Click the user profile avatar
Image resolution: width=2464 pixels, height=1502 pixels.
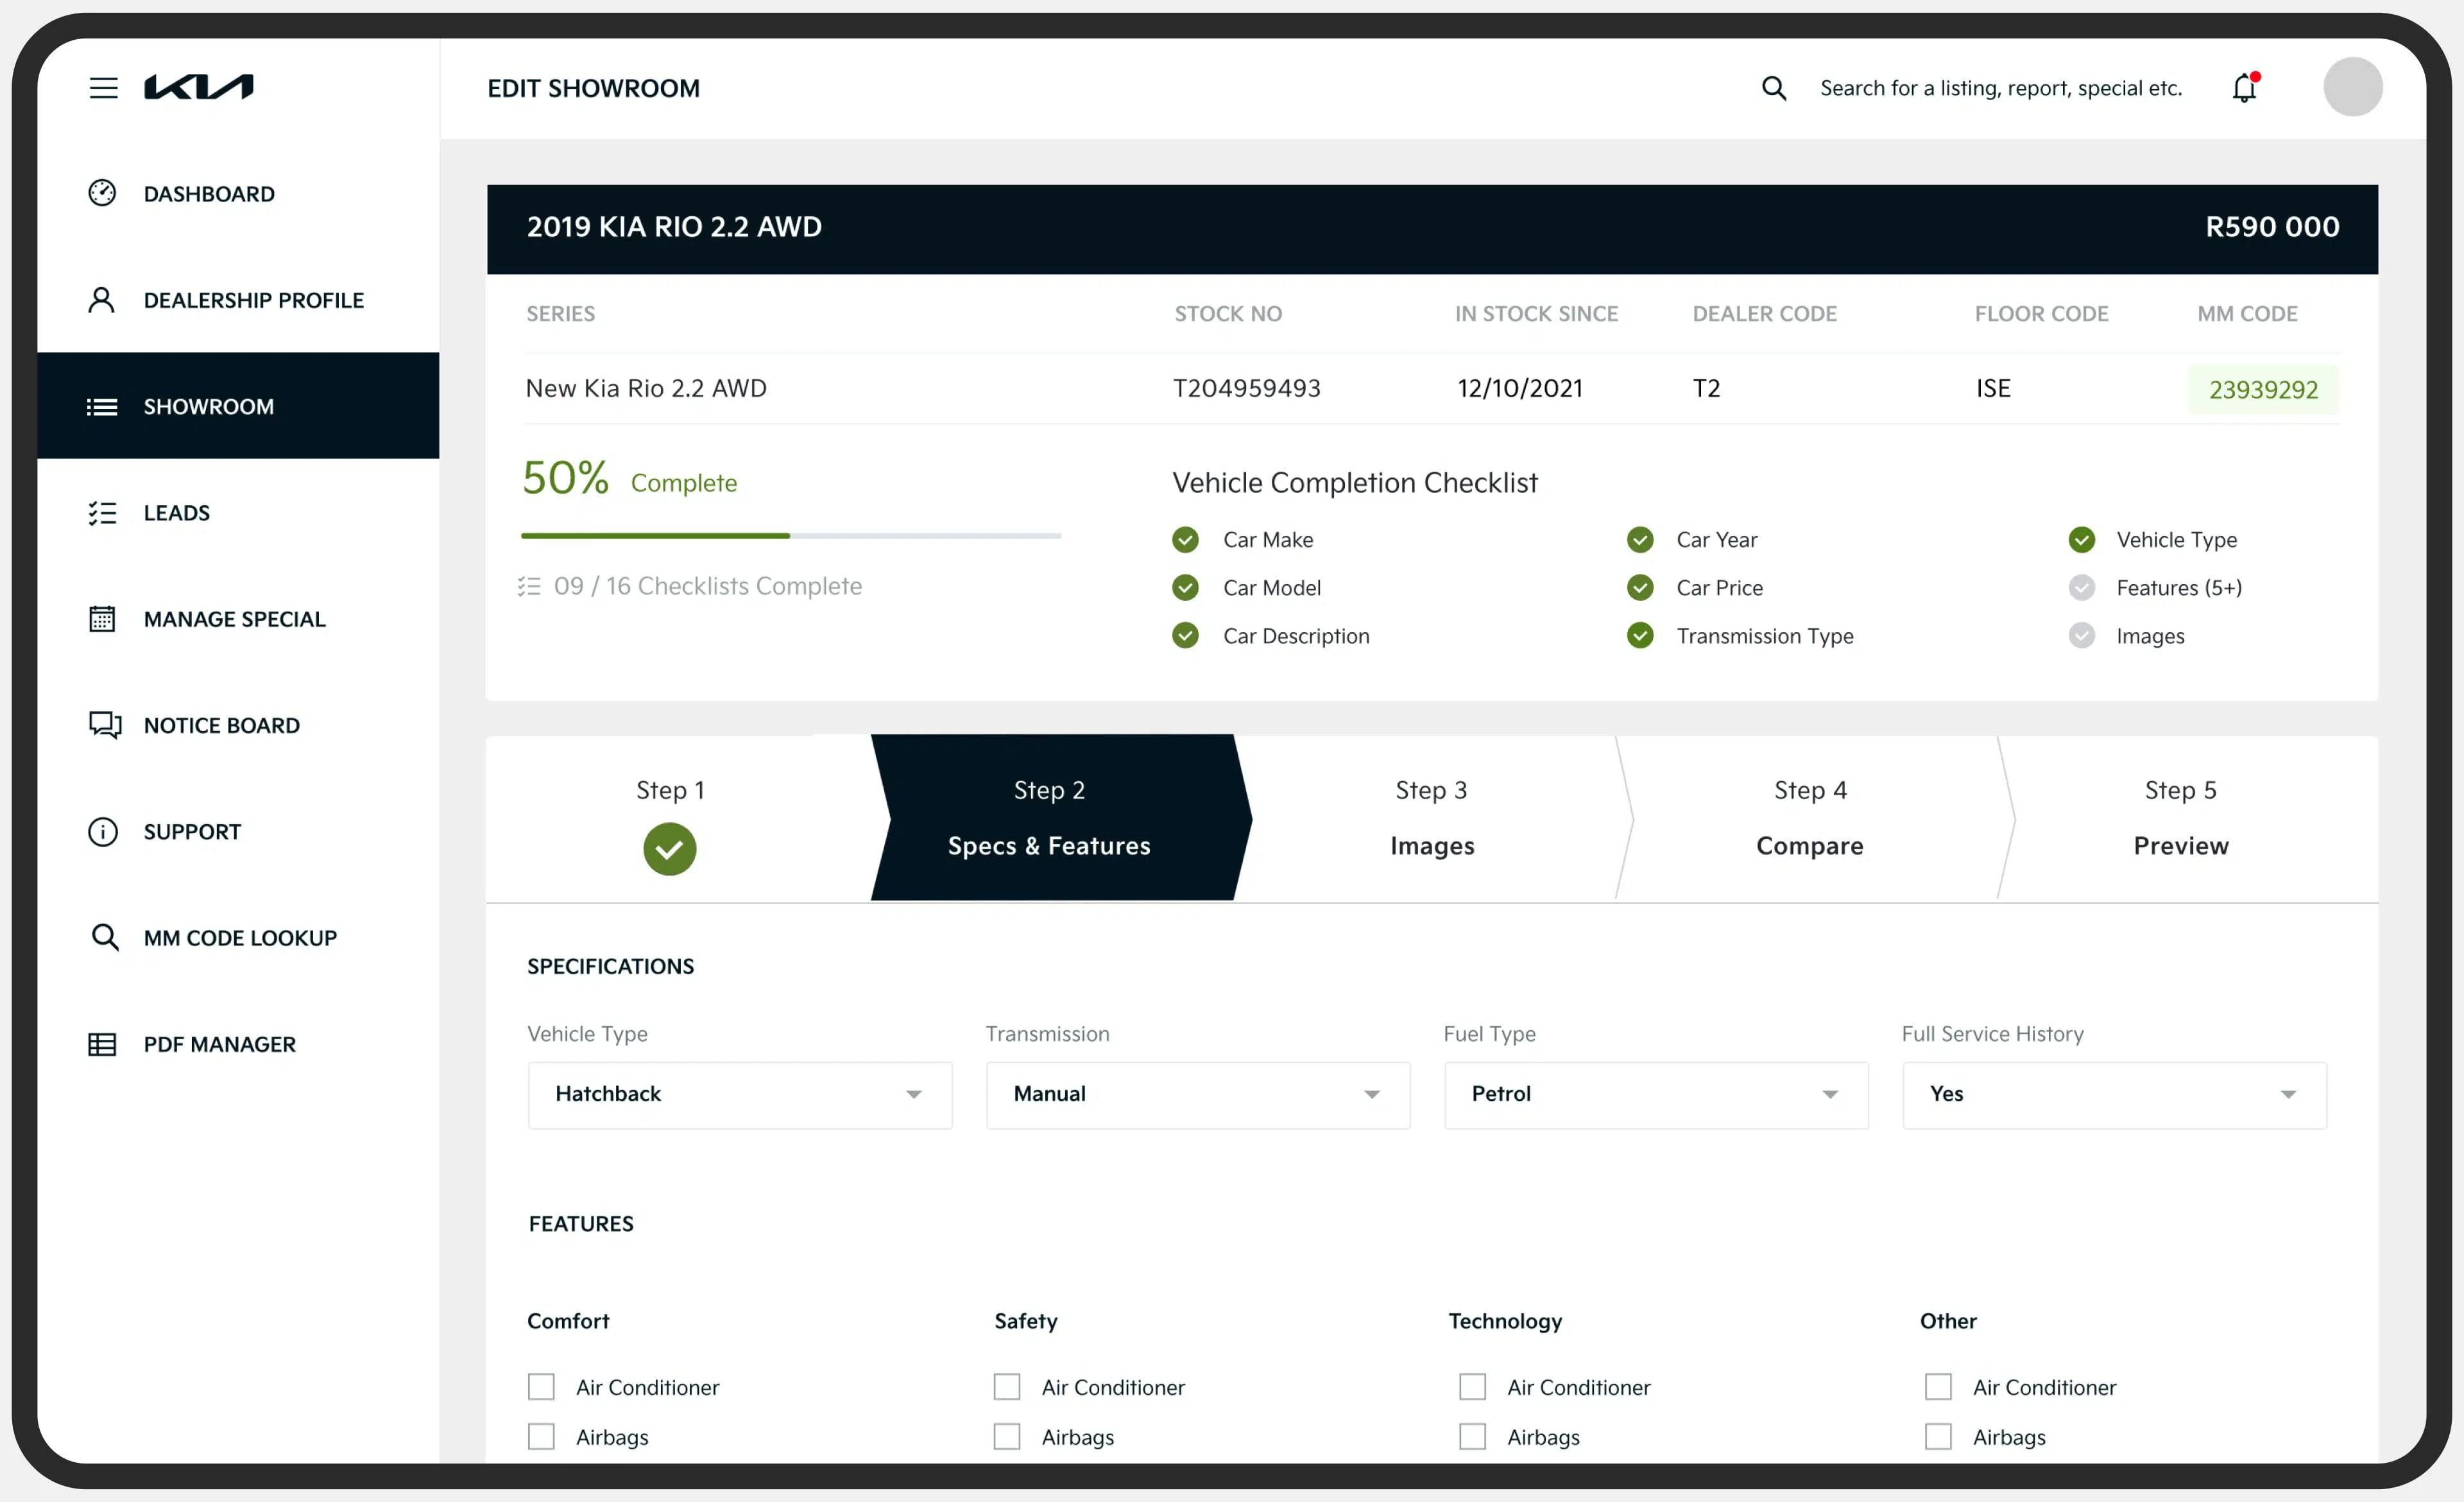[2352, 88]
